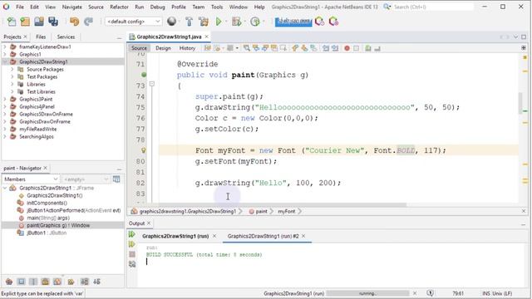Toggle Show Static Members filter in Navigator

(x=33, y=282)
